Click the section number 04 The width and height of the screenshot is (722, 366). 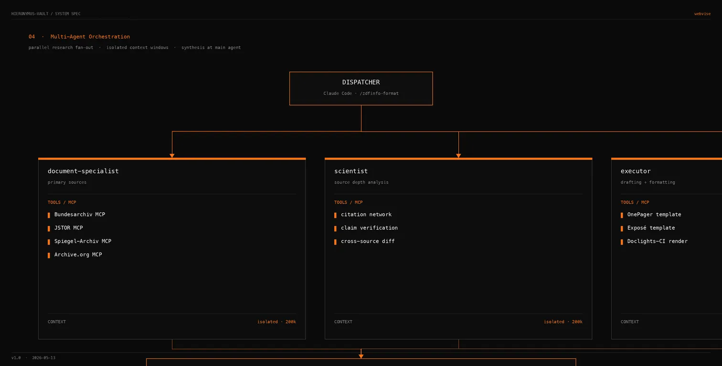point(32,37)
